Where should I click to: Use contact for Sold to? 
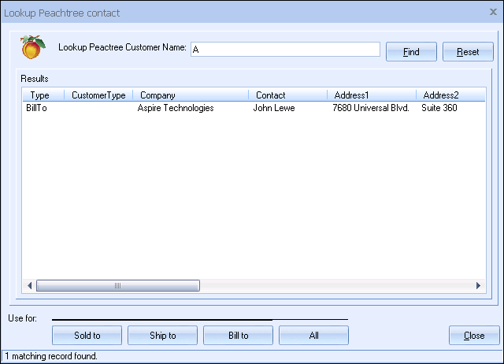click(x=87, y=335)
